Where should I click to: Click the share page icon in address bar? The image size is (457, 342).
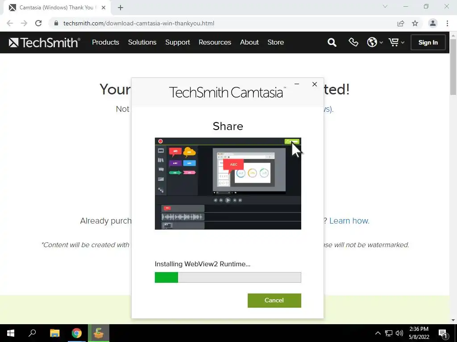[x=401, y=23]
